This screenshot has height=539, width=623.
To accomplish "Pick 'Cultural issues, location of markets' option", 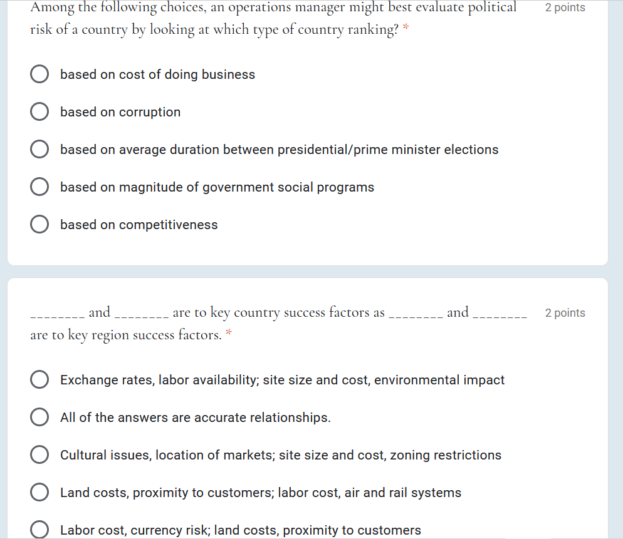I will click(x=39, y=454).
